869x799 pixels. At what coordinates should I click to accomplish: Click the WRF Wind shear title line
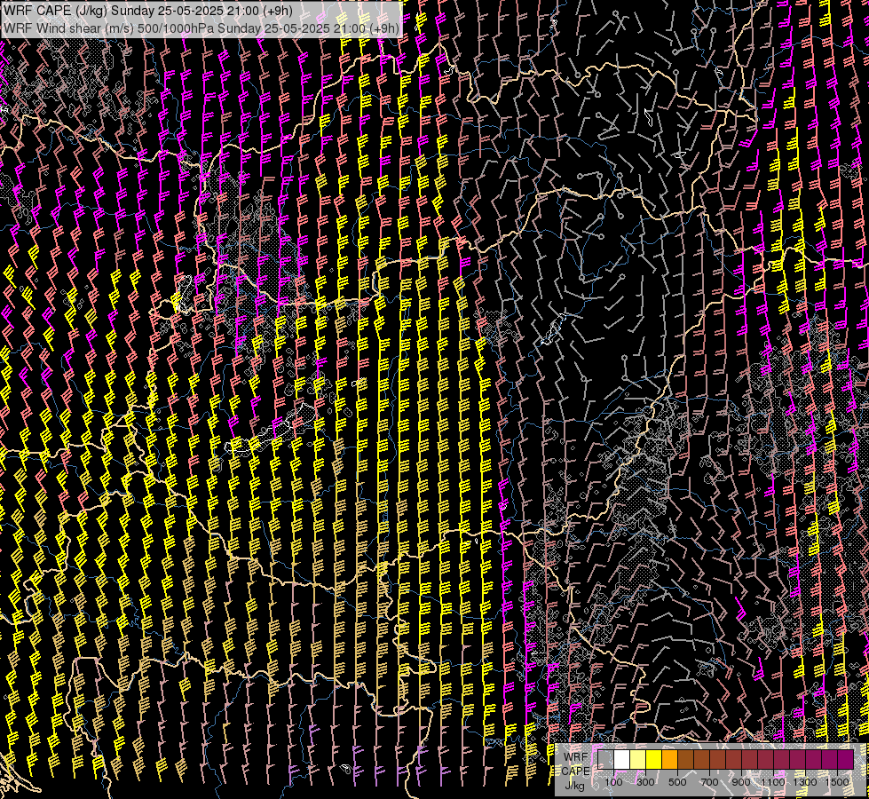201,28
